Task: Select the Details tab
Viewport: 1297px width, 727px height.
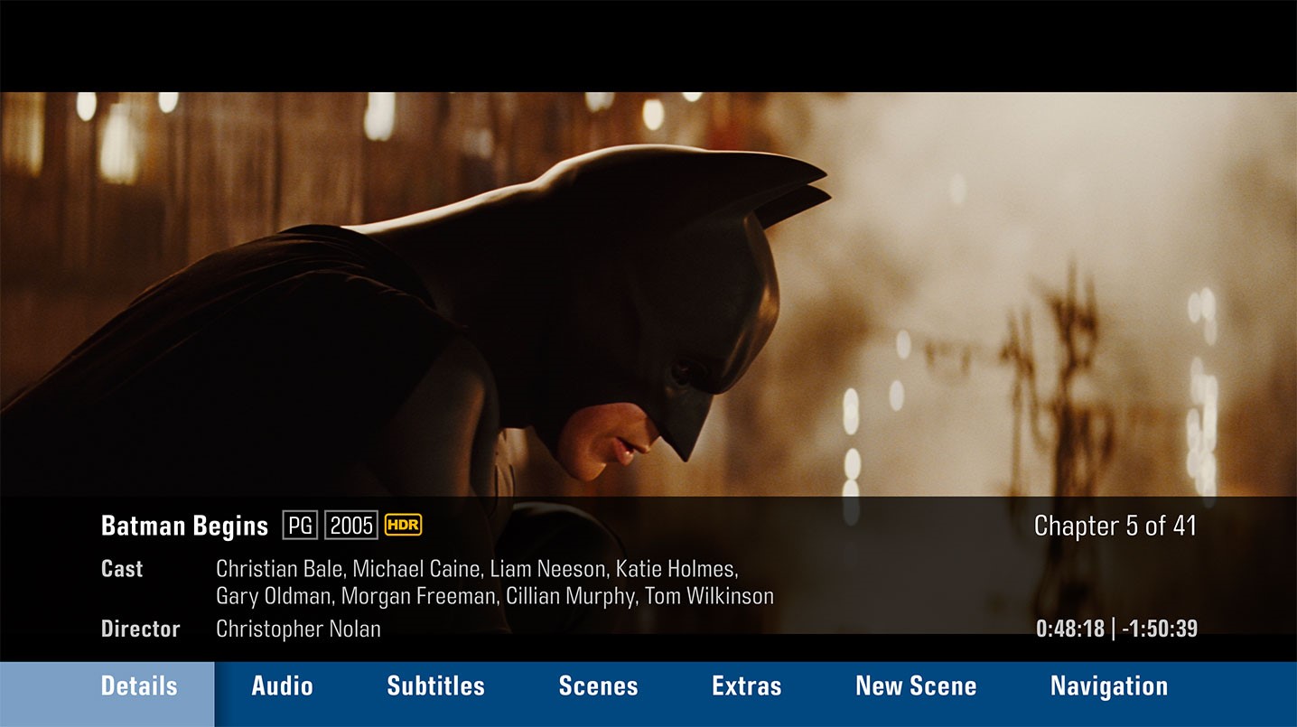Action: pos(107,694)
